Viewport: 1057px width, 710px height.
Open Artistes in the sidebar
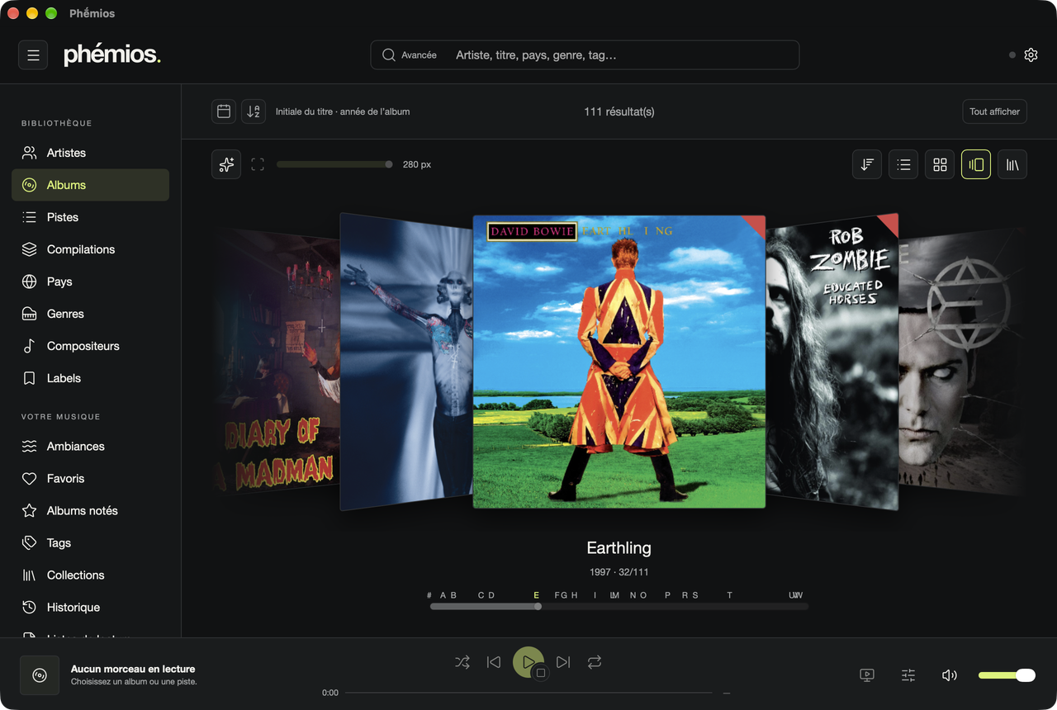[90, 153]
